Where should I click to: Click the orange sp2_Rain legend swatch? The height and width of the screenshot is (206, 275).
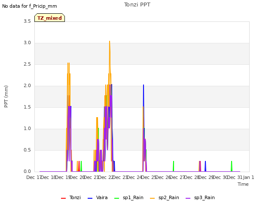(x=153, y=198)
